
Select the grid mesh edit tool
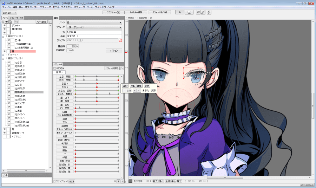(189, 12)
